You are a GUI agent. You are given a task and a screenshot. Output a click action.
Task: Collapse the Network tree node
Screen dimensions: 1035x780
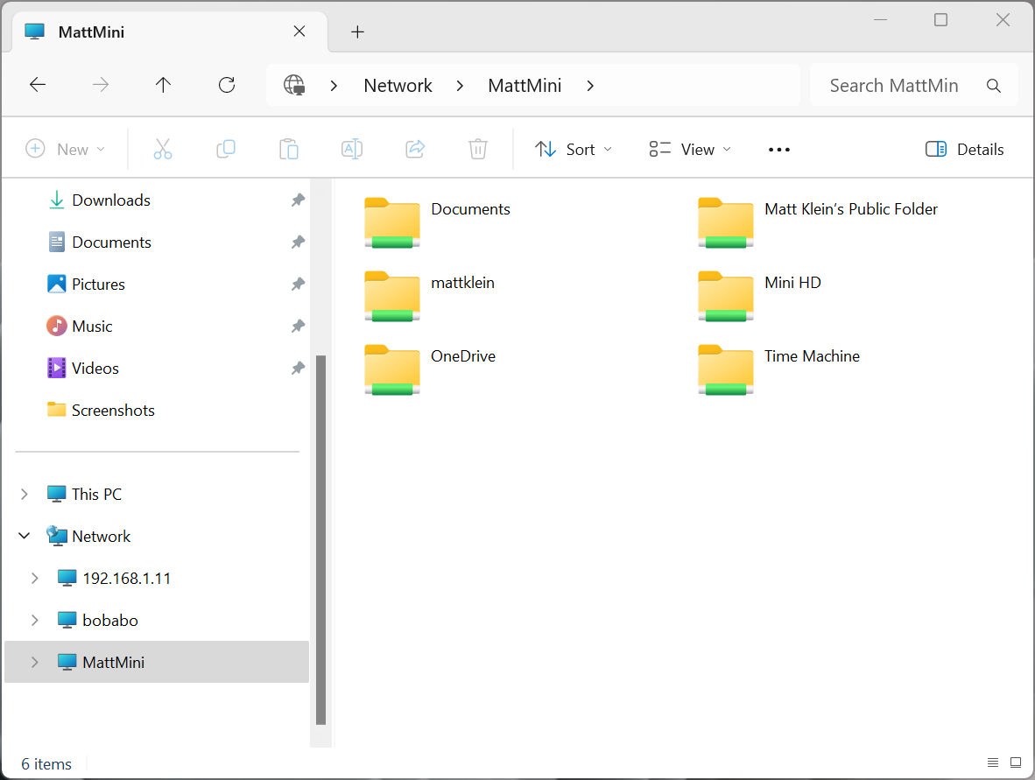pyautogui.click(x=25, y=537)
